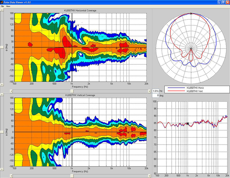
Task: Click the angle deg input field
Action: pyautogui.click(x=155, y=95)
